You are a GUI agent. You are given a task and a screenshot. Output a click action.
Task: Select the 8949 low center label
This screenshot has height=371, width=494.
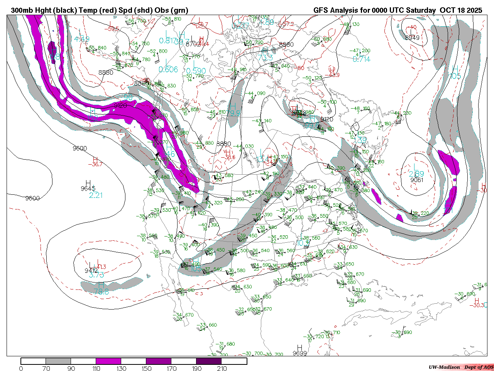click(412, 37)
